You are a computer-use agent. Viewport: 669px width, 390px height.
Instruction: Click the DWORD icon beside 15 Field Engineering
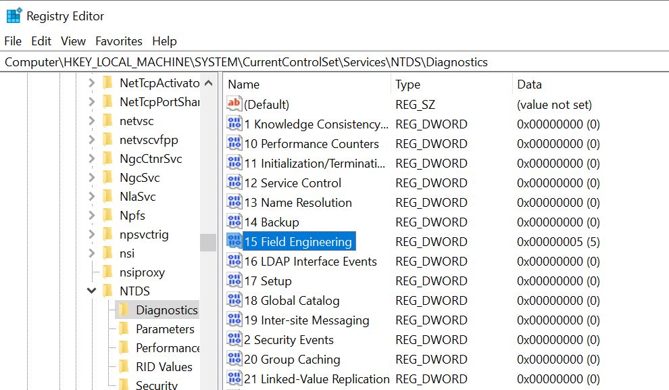tap(234, 241)
